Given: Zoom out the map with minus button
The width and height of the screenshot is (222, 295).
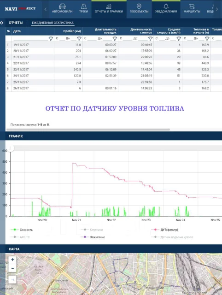Looking at the screenshot, I should (12, 268).
